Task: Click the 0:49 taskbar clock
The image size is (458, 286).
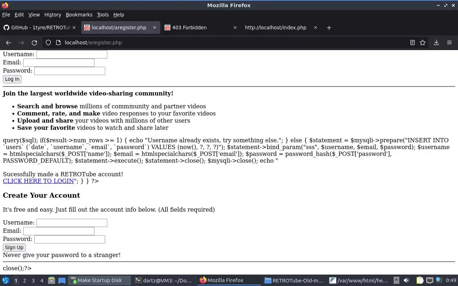Action: point(451,281)
